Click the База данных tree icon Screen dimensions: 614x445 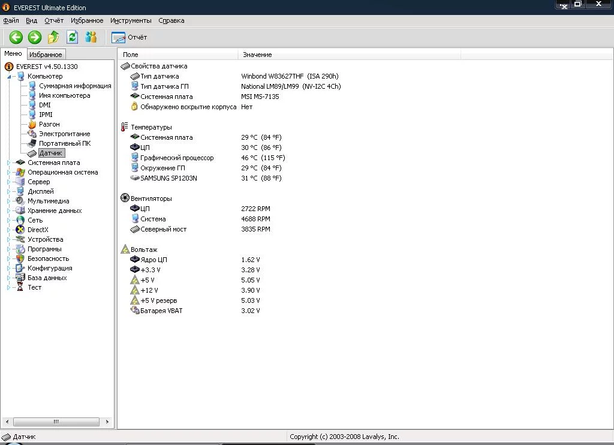point(20,278)
